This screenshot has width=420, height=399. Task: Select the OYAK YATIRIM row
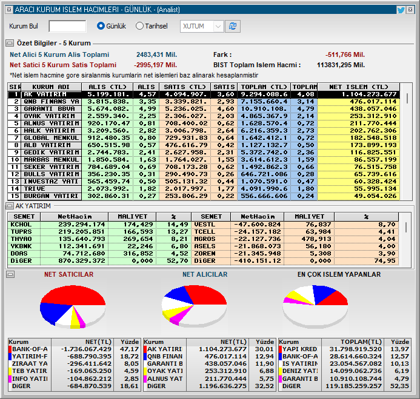click(204, 116)
